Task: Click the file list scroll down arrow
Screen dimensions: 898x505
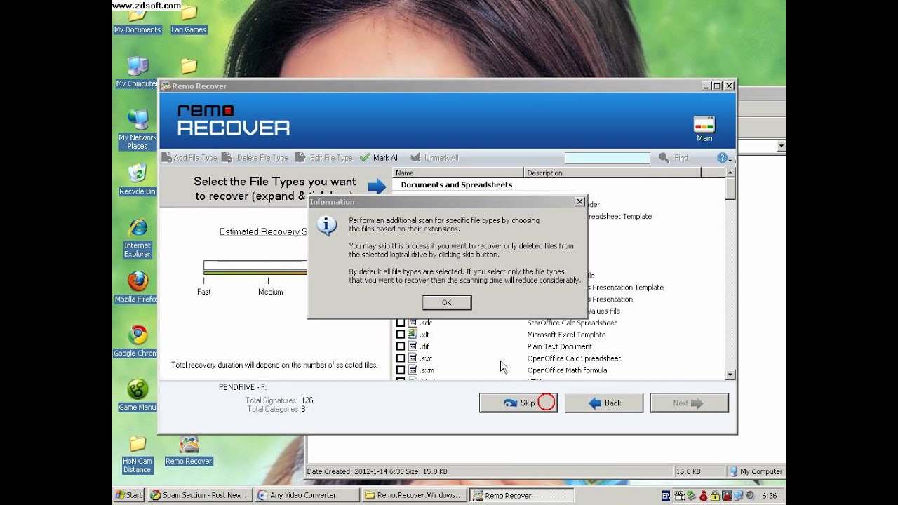Action: point(730,375)
